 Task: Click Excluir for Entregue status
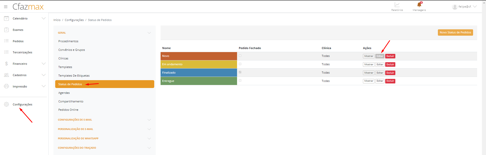[390, 81]
